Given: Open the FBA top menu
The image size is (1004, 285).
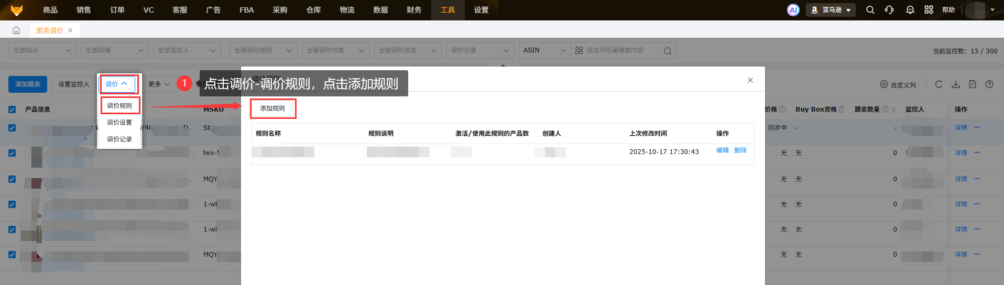Looking at the screenshot, I should pos(247,10).
